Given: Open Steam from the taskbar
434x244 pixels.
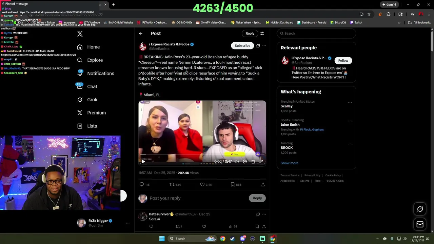Looking at the screenshot, I should tap(232, 239).
